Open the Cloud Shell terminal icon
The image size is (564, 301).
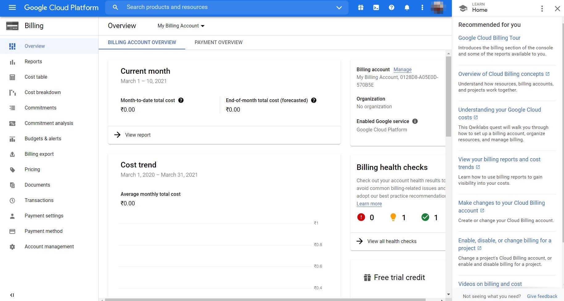point(376,7)
